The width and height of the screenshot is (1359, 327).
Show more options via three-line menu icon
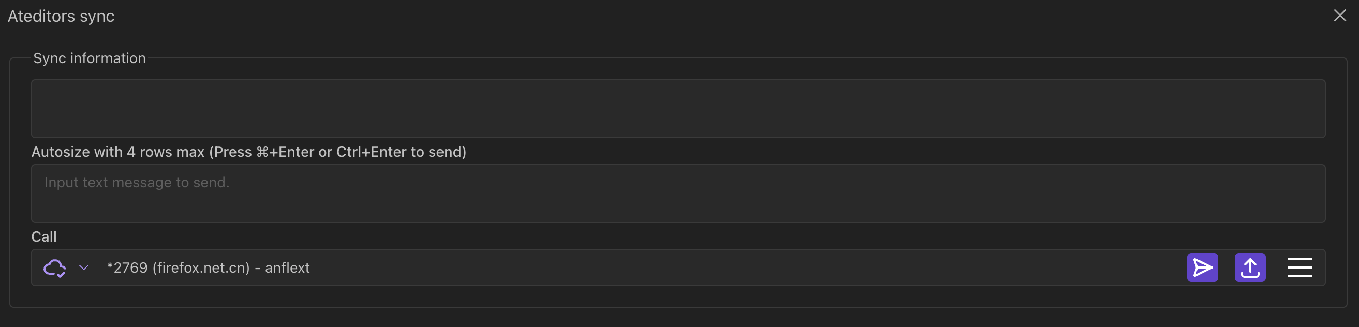click(x=1299, y=267)
